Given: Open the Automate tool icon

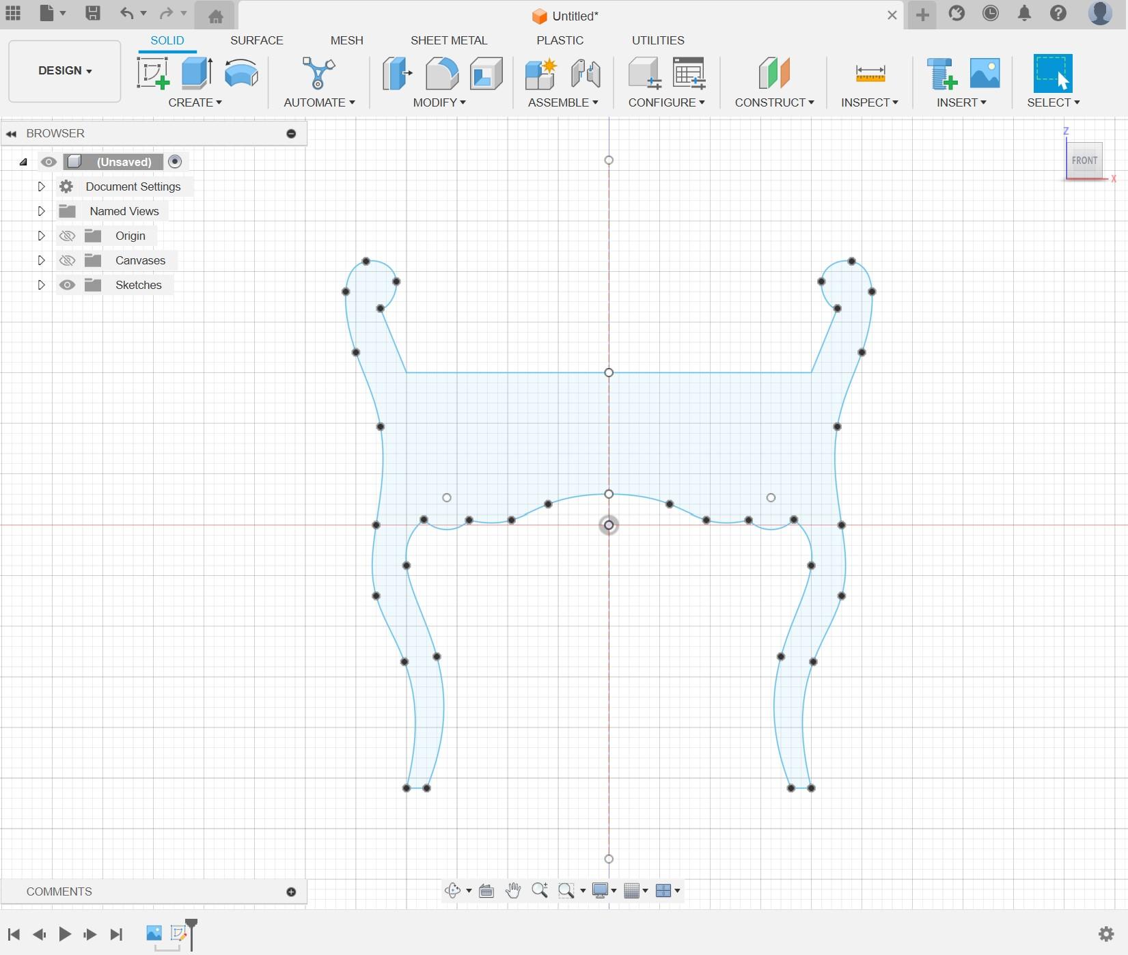Looking at the screenshot, I should click(x=318, y=73).
